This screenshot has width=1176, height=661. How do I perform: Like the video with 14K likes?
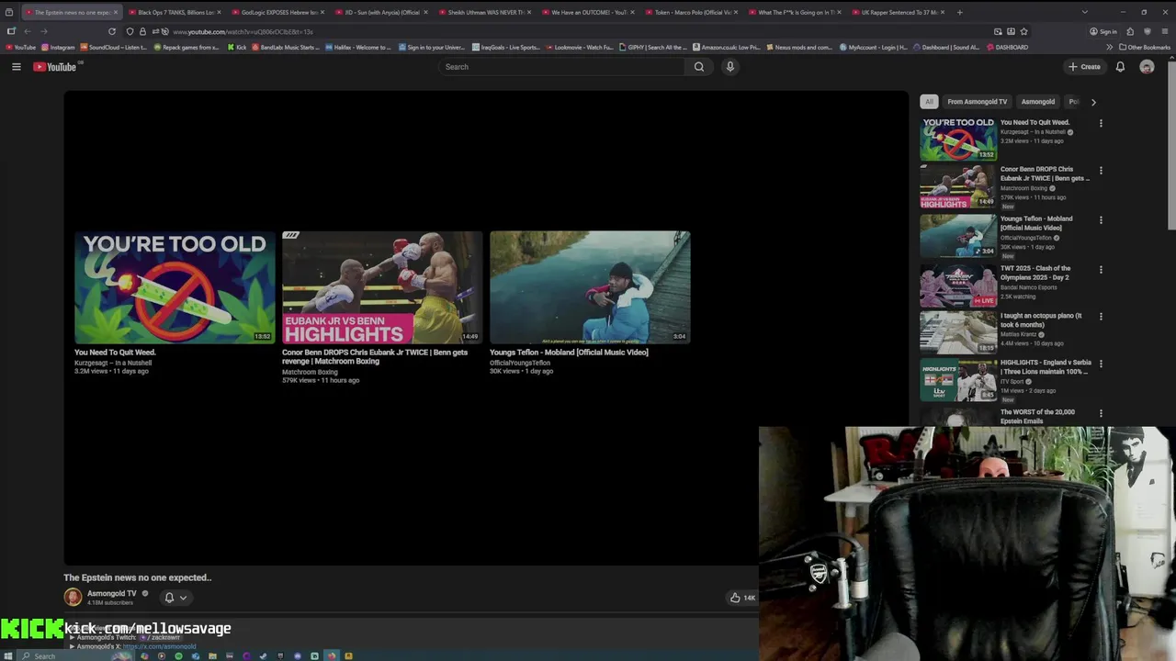coord(742,598)
